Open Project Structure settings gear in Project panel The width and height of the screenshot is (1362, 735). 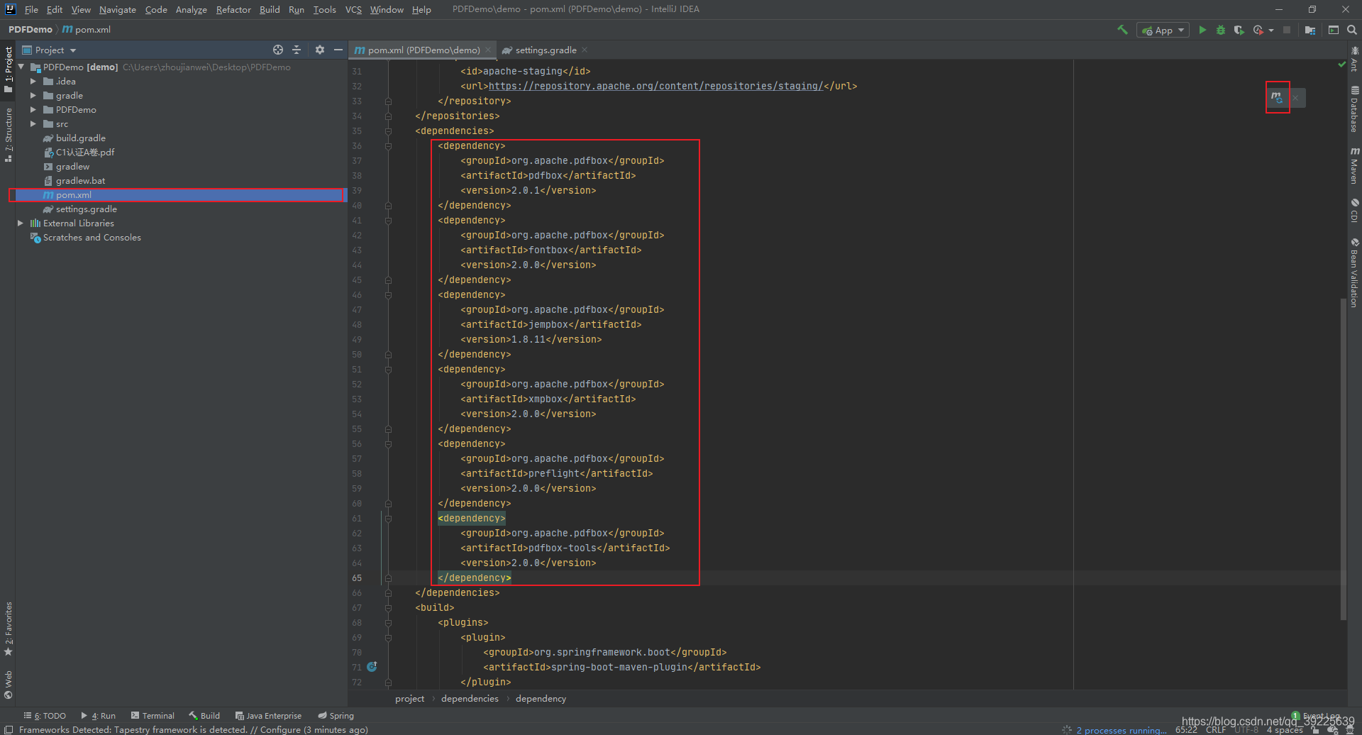click(x=320, y=50)
